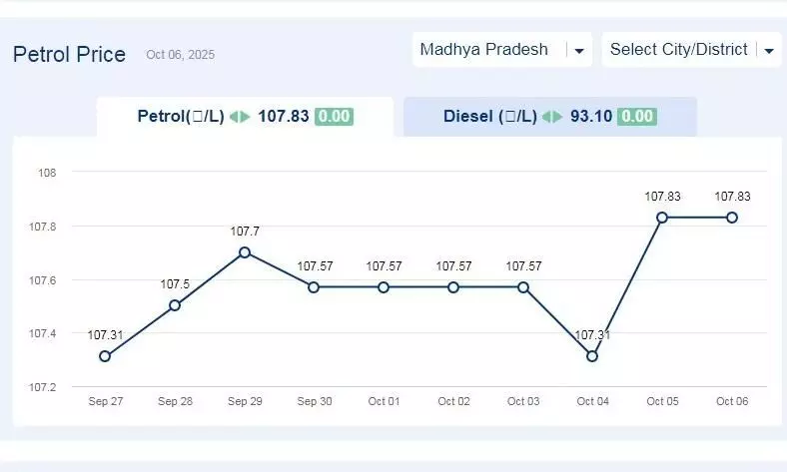Screen dimensions: 787x472
Task: Click the Petrol Price heading
Action: 69,54
